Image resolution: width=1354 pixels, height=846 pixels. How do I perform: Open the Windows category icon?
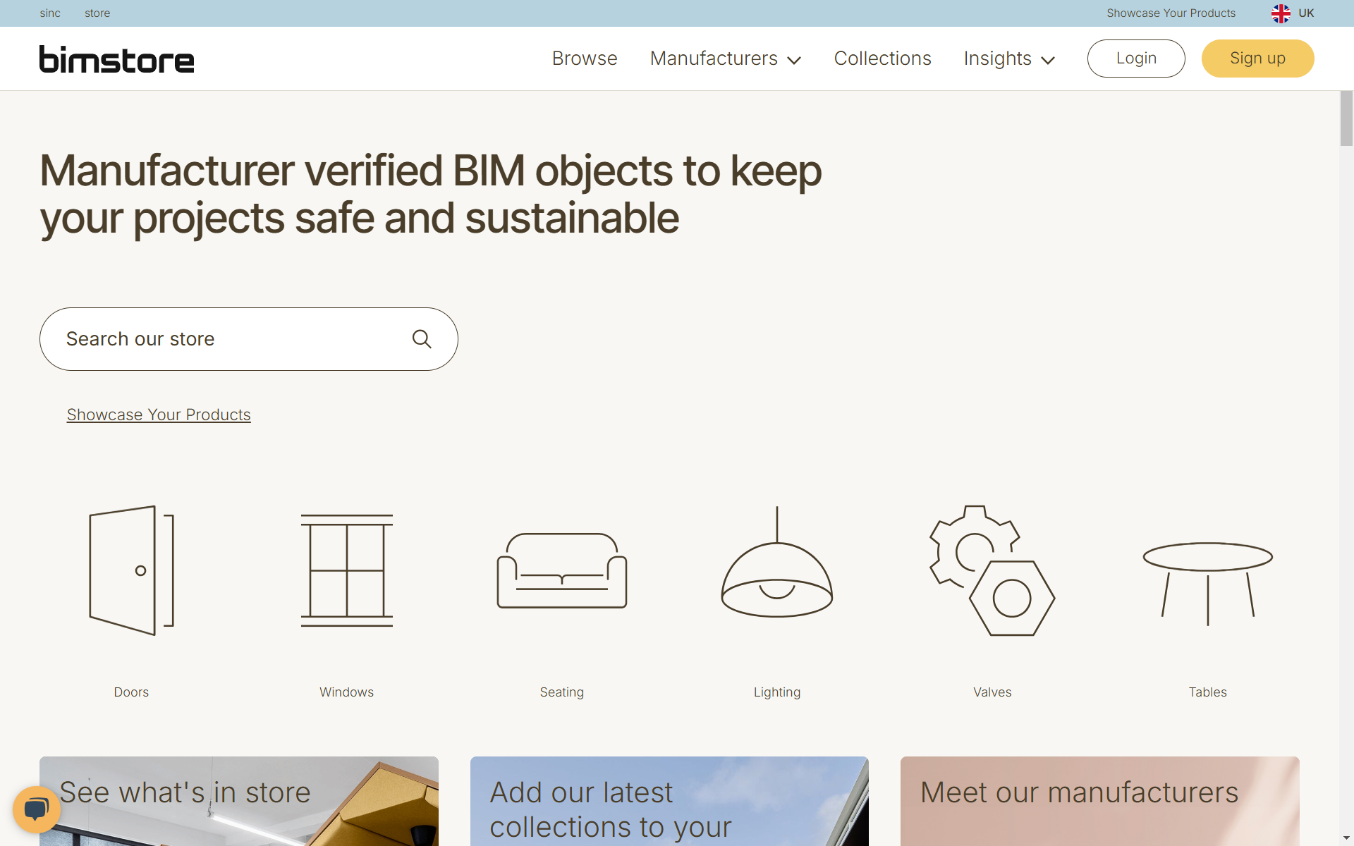[x=346, y=570]
